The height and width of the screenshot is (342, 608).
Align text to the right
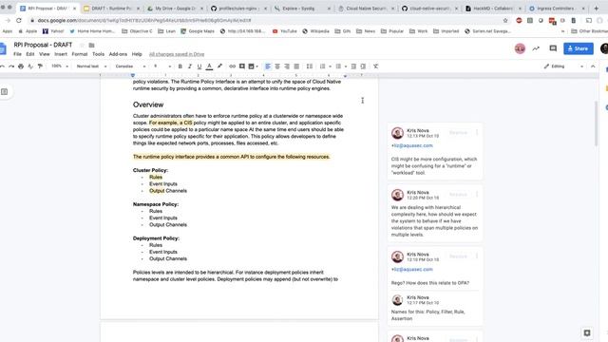[x=287, y=66]
